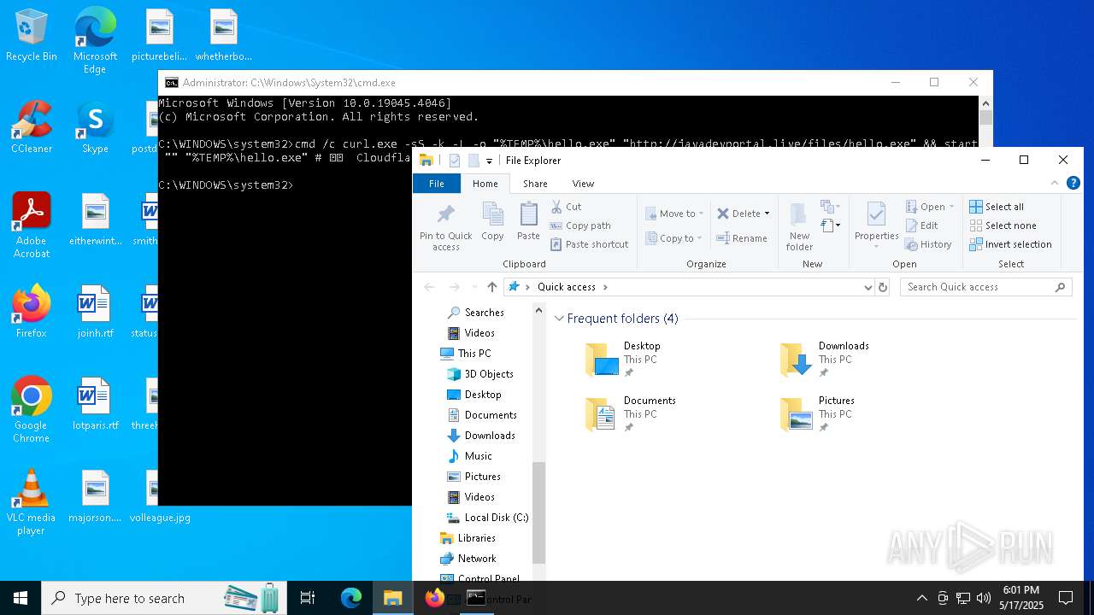Click Invert selection in ribbon

tap(1010, 244)
